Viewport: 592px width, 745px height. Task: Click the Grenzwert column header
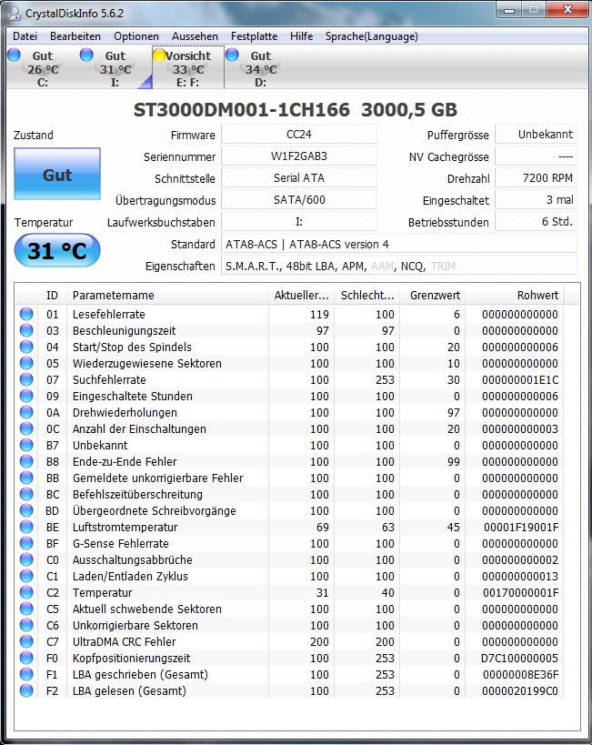coord(432,295)
